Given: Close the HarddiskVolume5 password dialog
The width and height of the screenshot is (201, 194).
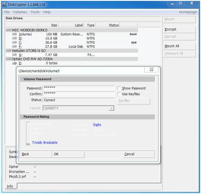Looking at the screenshot, I should click(x=151, y=69).
